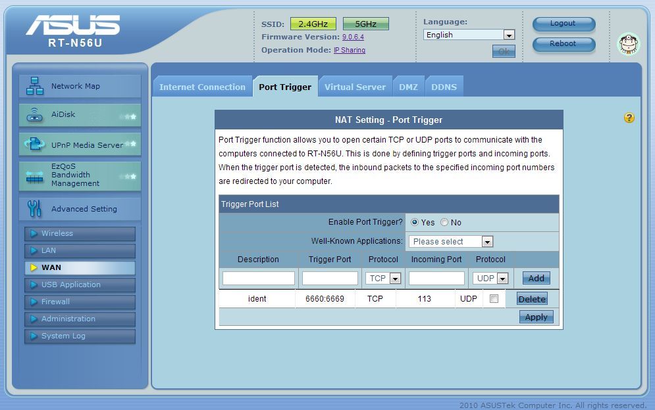Open the AiDisk icon in sidebar
Image resolution: width=655 pixels, height=410 pixels.
click(34, 115)
